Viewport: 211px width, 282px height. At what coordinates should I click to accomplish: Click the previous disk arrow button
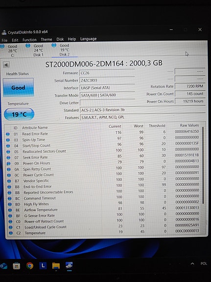pyautogui.click(x=6, y=65)
